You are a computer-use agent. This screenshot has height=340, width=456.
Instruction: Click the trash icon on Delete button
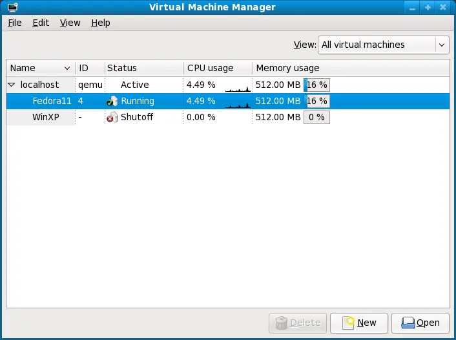pyautogui.click(x=282, y=323)
